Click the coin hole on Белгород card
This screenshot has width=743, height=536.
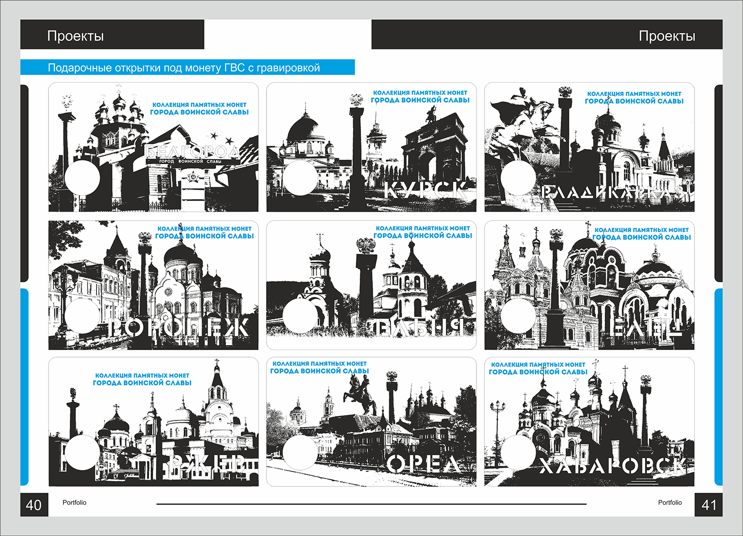point(82,177)
